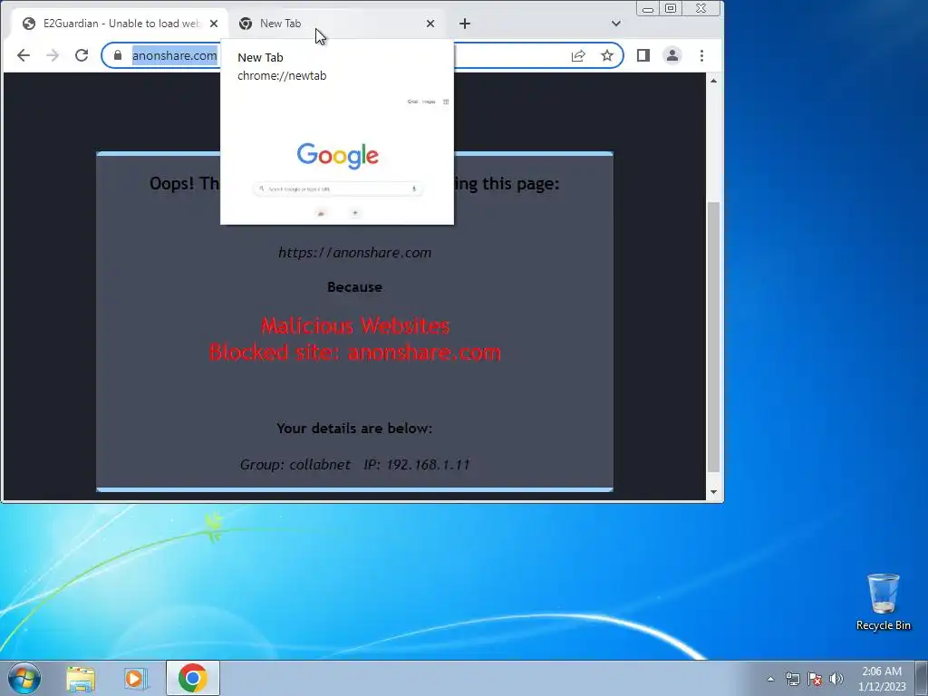Close the New Tab tab
Screen dimensions: 928x696
(430, 24)
